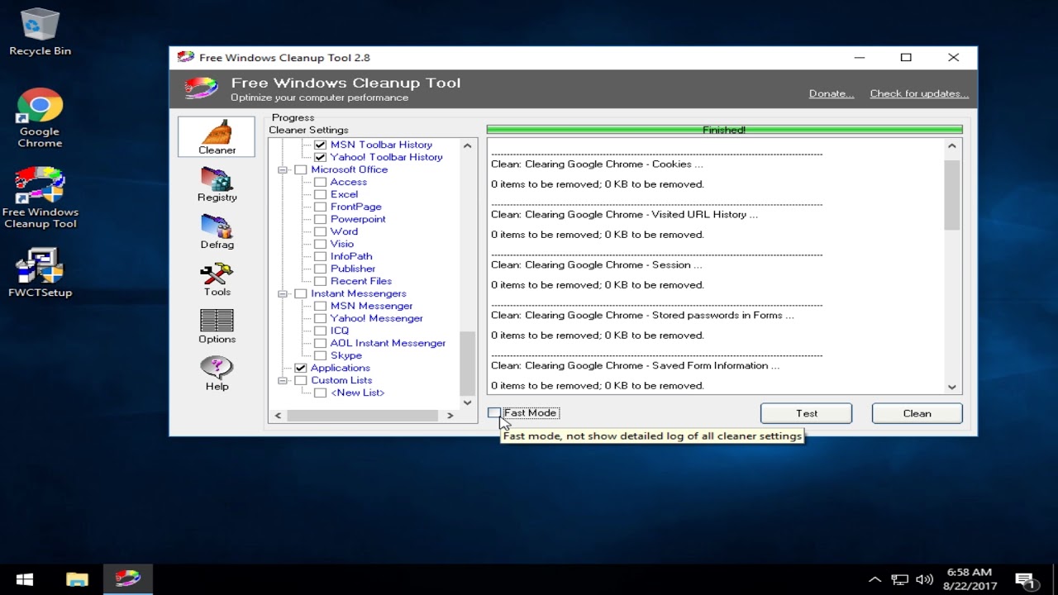1058x595 pixels.
Task: Select the Publisher tree item
Action: [353, 269]
